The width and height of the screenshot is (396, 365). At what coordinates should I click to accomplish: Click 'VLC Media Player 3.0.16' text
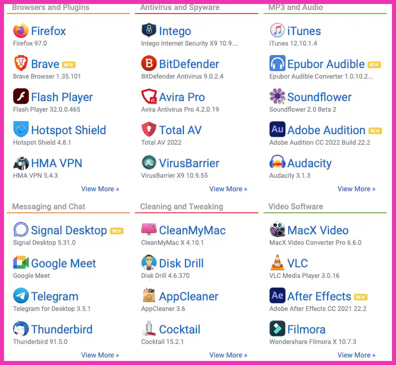[304, 275]
